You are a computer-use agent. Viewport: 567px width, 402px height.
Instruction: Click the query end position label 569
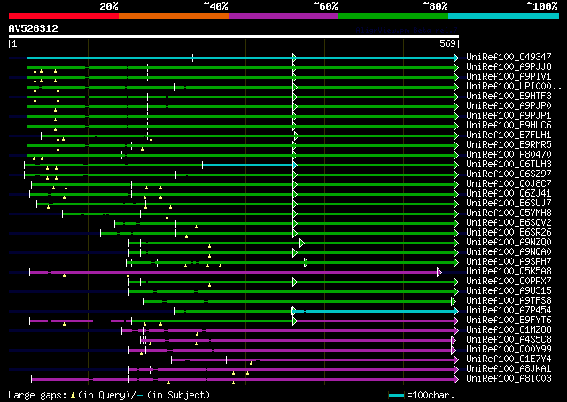click(447, 43)
